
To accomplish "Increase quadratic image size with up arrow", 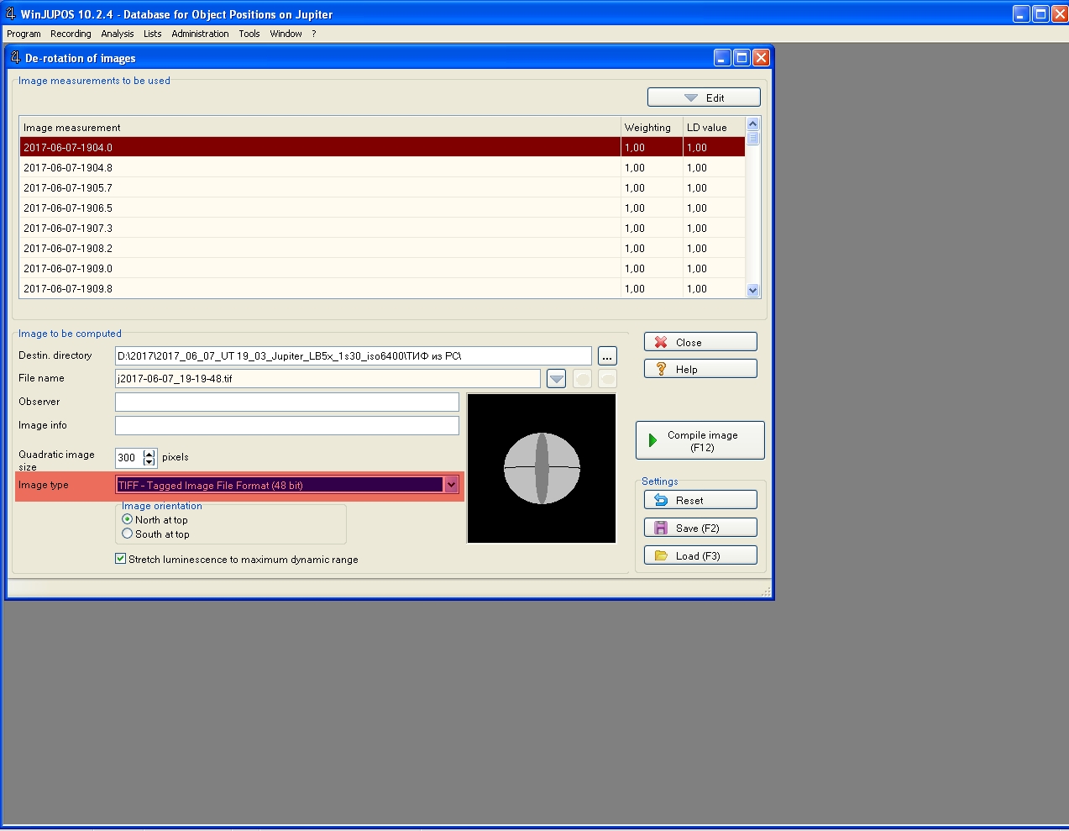I will coord(149,454).
